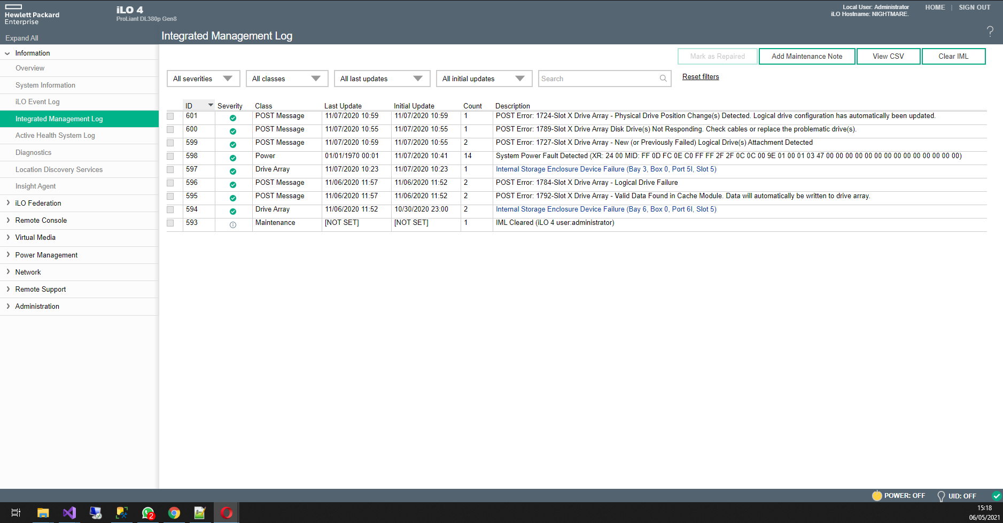Click Expand All in the sidebar

pos(22,38)
